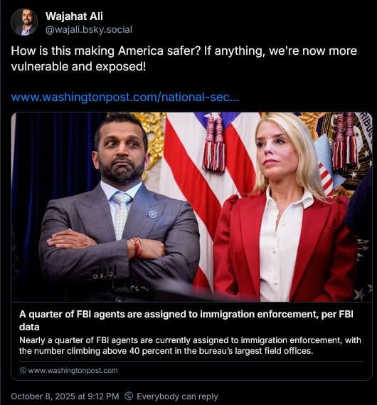
Task: Open the Everybody can reply setting
Action: pos(177,396)
